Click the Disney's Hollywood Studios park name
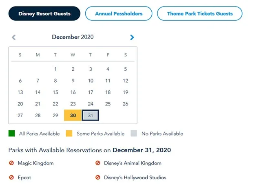The height and width of the screenshot is (186, 261). [x=135, y=177]
